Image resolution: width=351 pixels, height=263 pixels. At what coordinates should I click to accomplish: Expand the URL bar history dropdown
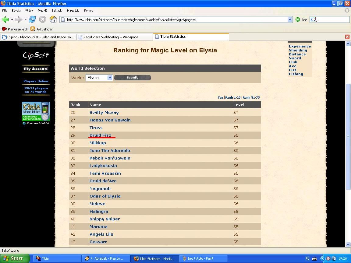[290, 19]
